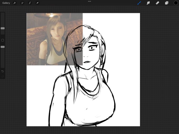
Task: Return to the Gallery
Action: tap(6, 3)
